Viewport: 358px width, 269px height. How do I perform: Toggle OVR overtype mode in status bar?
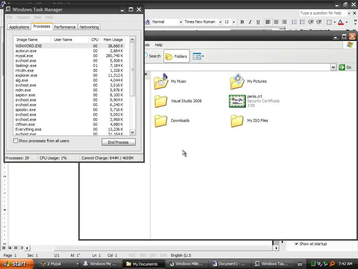164,255
